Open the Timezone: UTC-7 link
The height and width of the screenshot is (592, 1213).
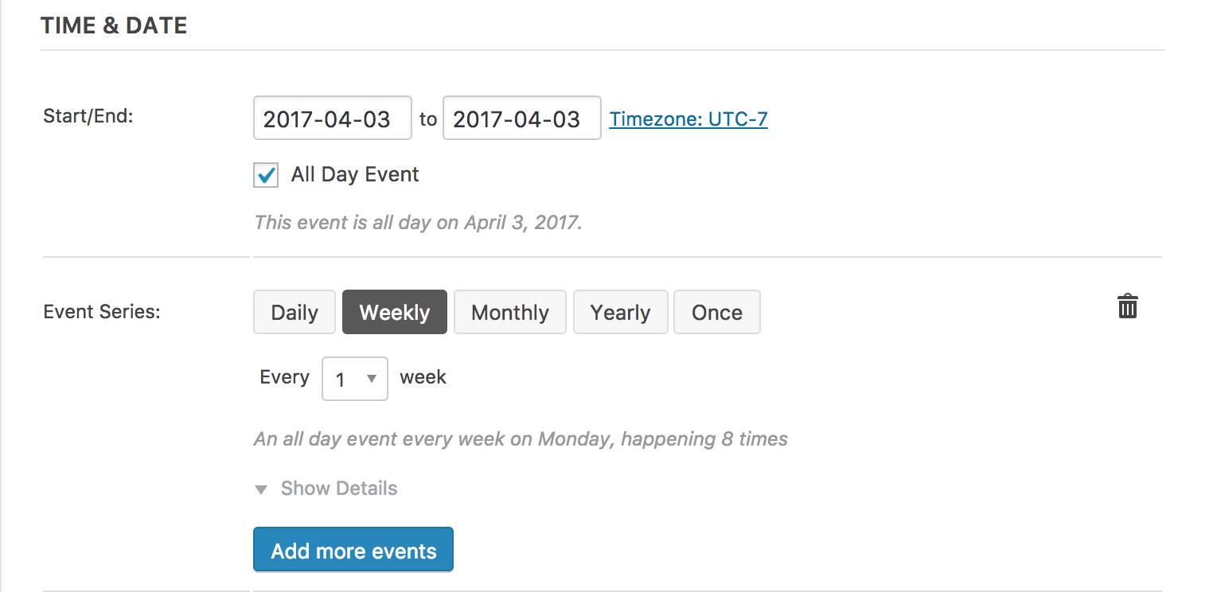pyautogui.click(x=688, y=119)
